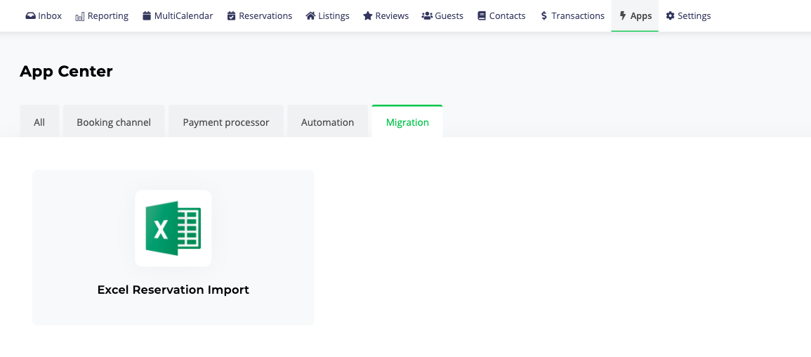Select the Booking channel tab
The image size is (811, 357).
pyautogui.click(x=114, y=122)
